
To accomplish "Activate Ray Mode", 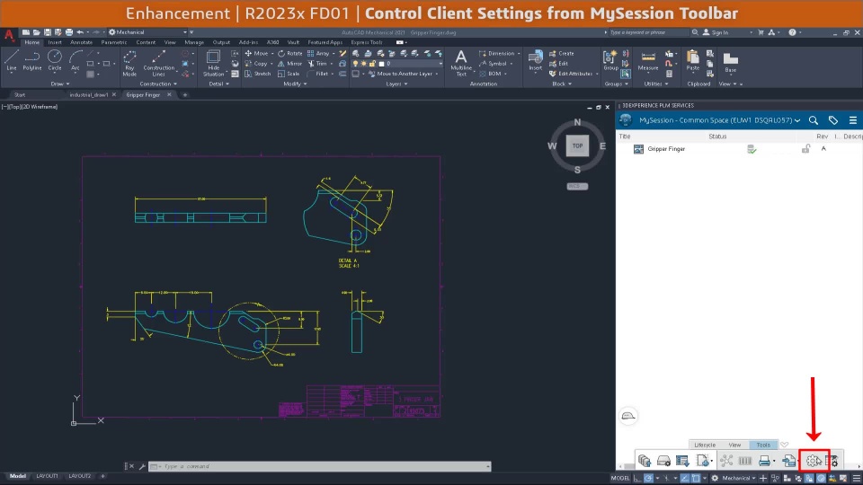I will pyautogui.click(x=129, y=63).
